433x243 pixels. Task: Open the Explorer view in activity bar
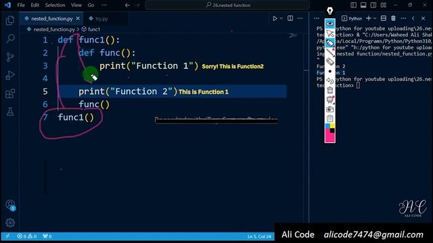pyautogui.click(x=10, y=20)
